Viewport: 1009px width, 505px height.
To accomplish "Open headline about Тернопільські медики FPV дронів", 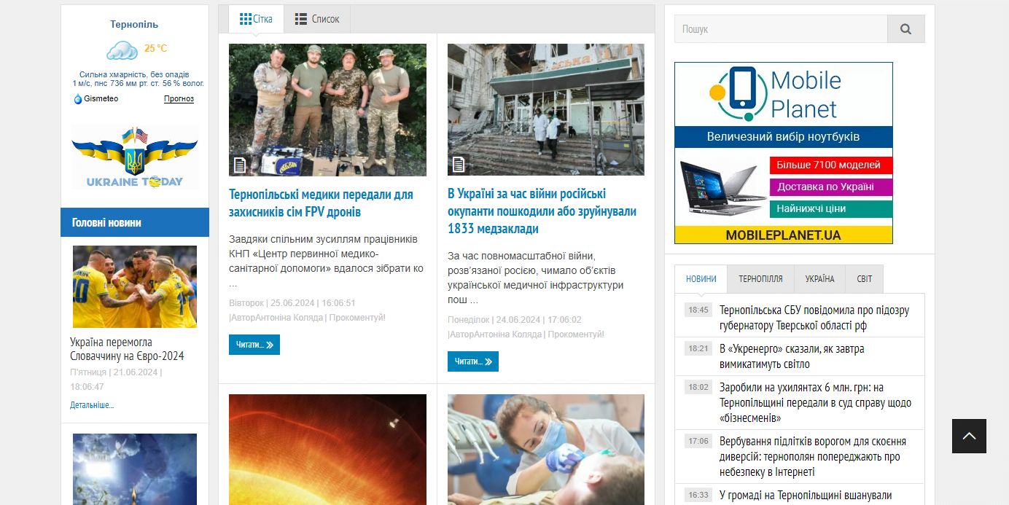I will (321, 203).
